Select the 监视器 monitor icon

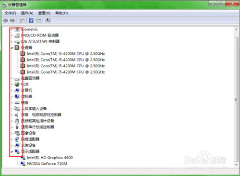[x=17, y=97]
